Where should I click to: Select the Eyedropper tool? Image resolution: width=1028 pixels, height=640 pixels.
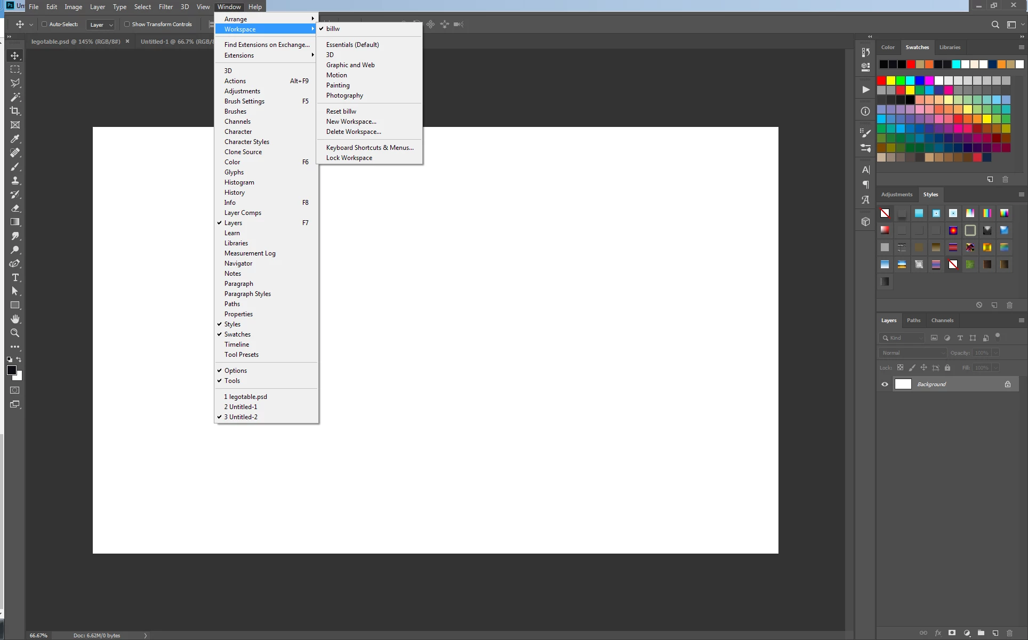tap(15, 139)
